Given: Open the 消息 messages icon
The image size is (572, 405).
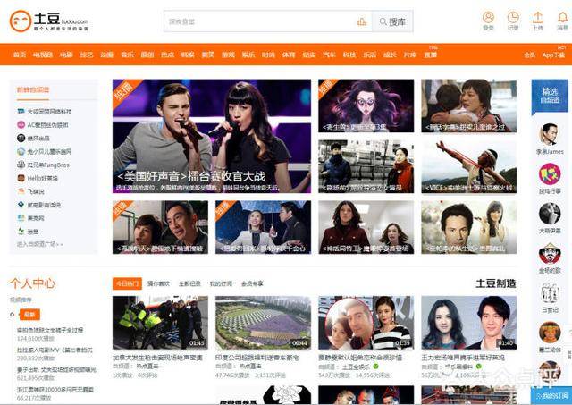Looking at the screenshot, I should click(563, 18).
